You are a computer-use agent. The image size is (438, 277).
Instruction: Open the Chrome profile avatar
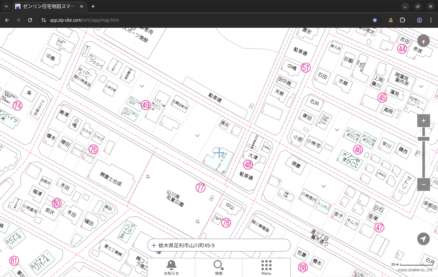pos(419,20)
